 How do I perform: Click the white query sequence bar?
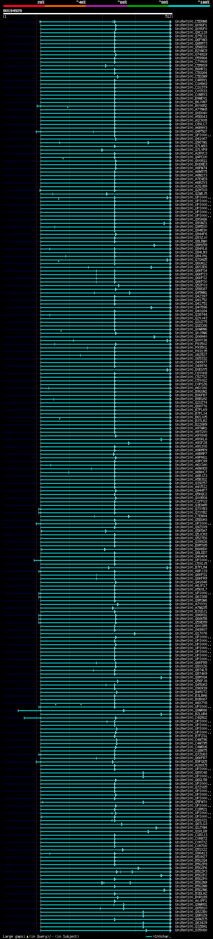88,14
